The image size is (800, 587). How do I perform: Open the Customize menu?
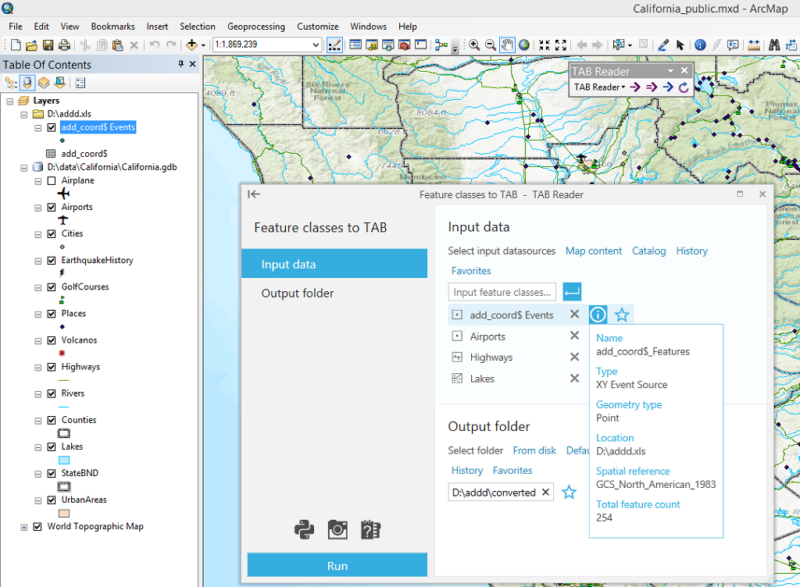click(x=318, y=27)
